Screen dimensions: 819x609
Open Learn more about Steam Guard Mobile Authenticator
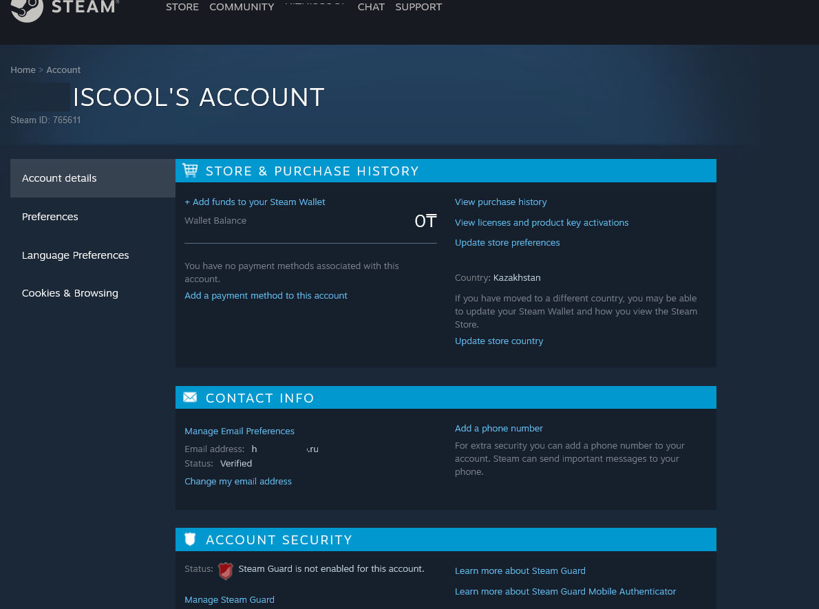click(565, 591)
